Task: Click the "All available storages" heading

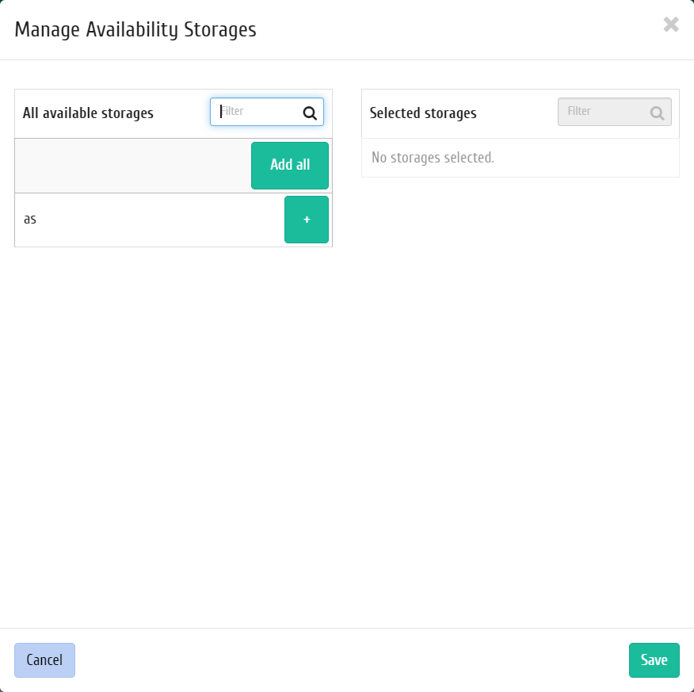Action: click(88, 113)
